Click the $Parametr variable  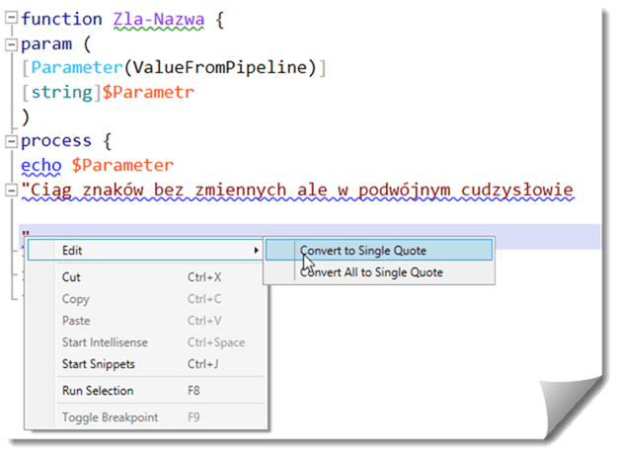point(148,93)
